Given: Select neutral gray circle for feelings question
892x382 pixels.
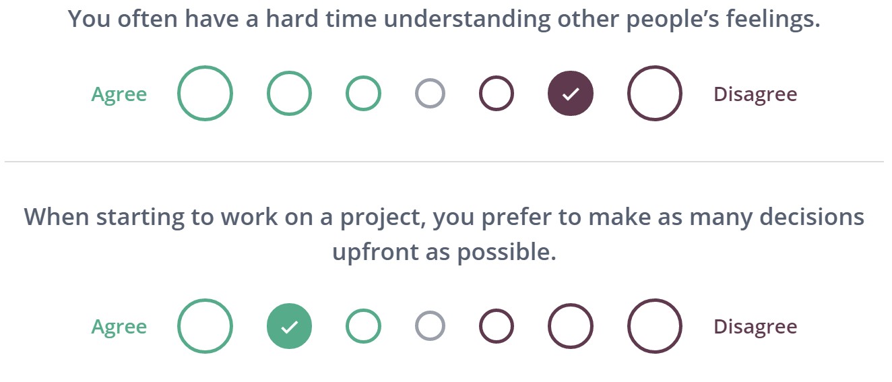Looking at the screenshot, I should 430,94.
